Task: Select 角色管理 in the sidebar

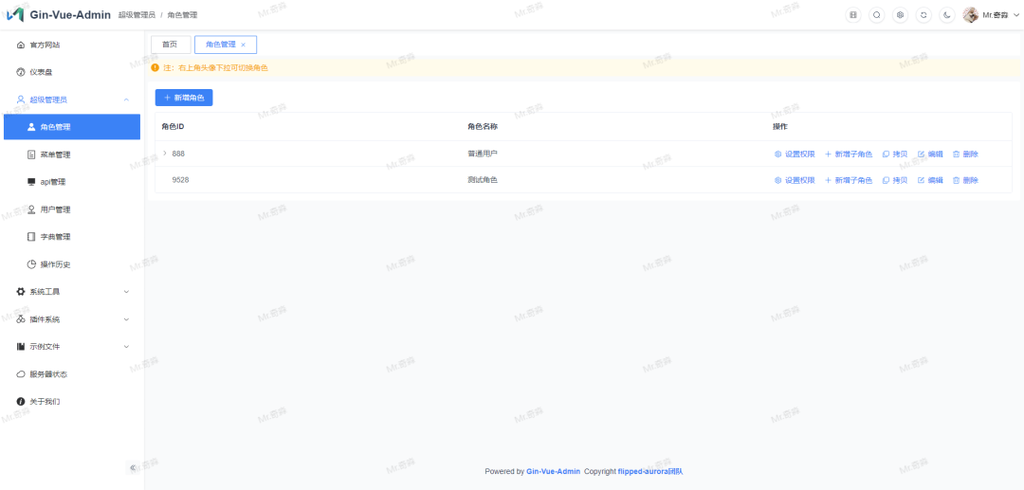Action: (72, 127)
